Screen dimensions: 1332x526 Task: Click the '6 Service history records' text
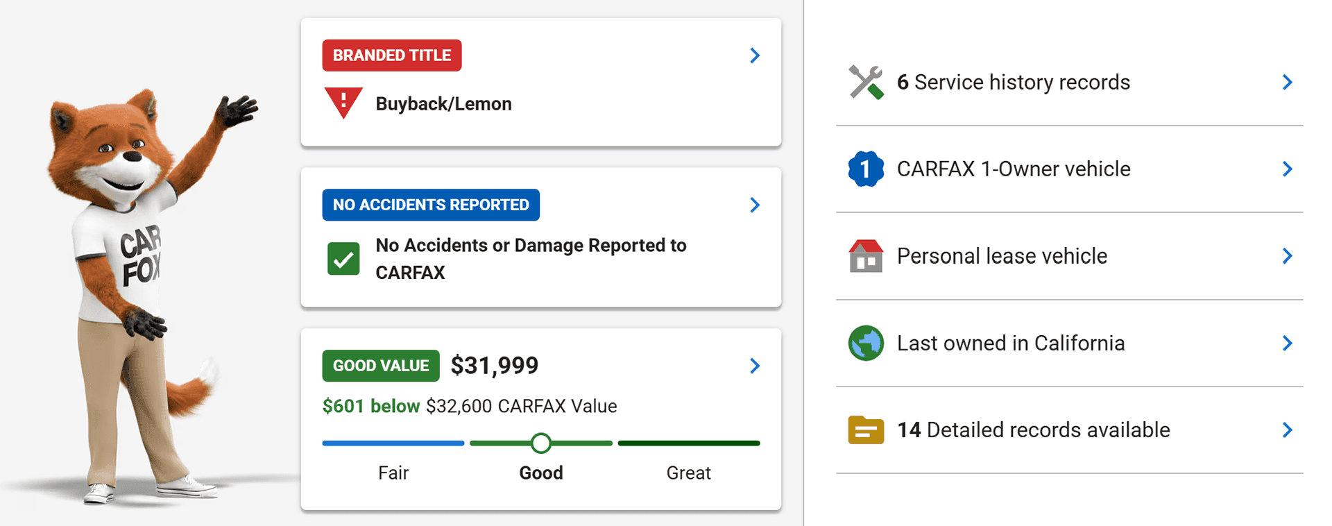tap(1014, 83)
